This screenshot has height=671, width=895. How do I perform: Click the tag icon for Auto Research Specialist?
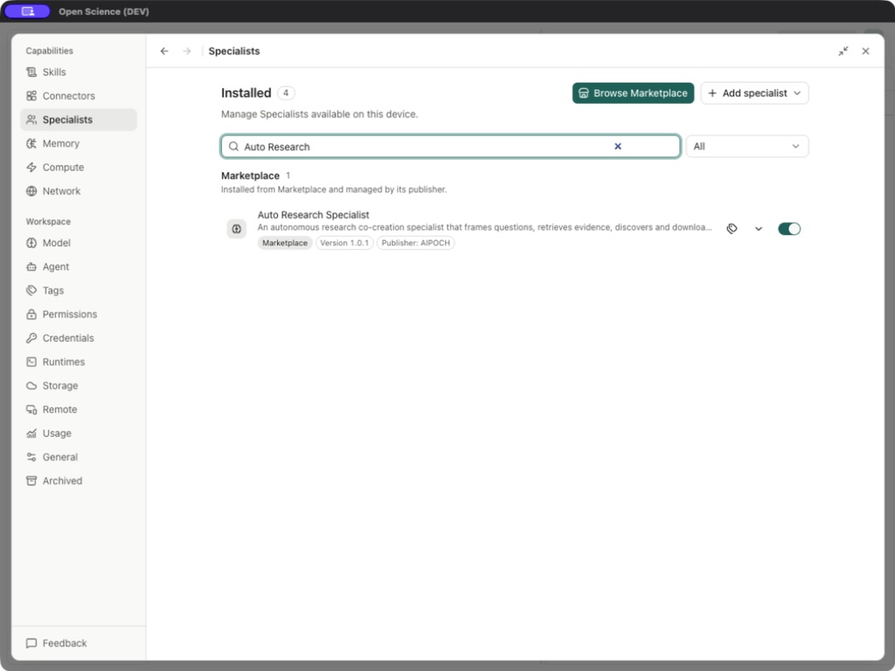point(732,229)
